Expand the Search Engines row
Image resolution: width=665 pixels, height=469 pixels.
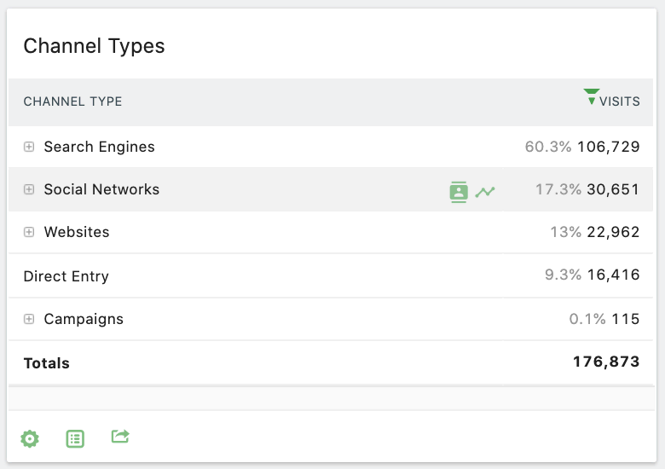pyautogui.click(x=29, y=147)
